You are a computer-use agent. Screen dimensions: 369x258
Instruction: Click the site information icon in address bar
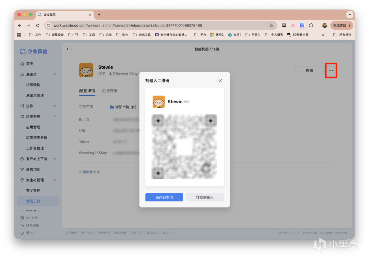coord(49,25)
